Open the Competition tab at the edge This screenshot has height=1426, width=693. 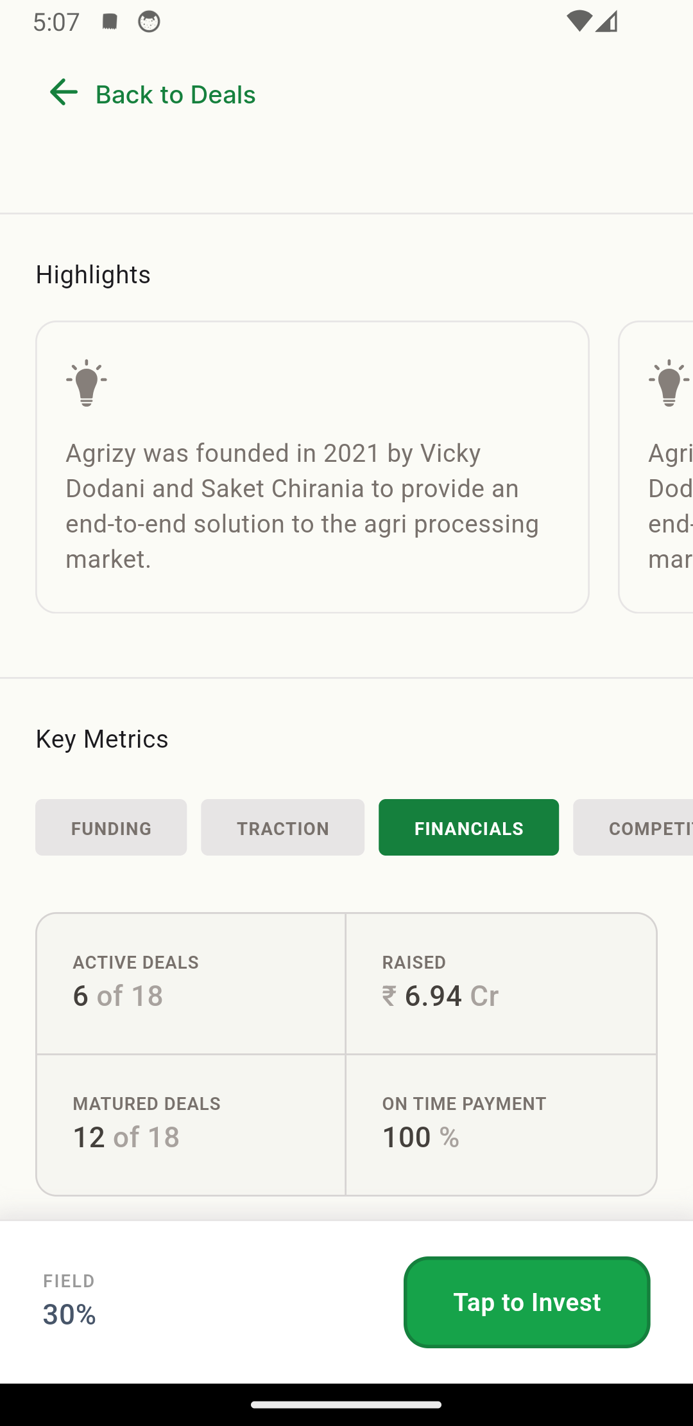633,827
